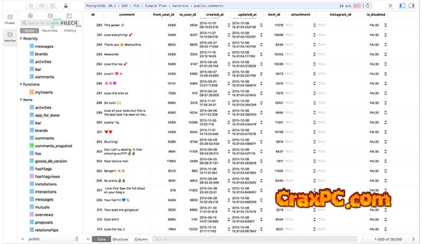Click the plus icon left of Data tab
Image resolution: width=422 pixels, height=244 pixels.
click(87, 239)
